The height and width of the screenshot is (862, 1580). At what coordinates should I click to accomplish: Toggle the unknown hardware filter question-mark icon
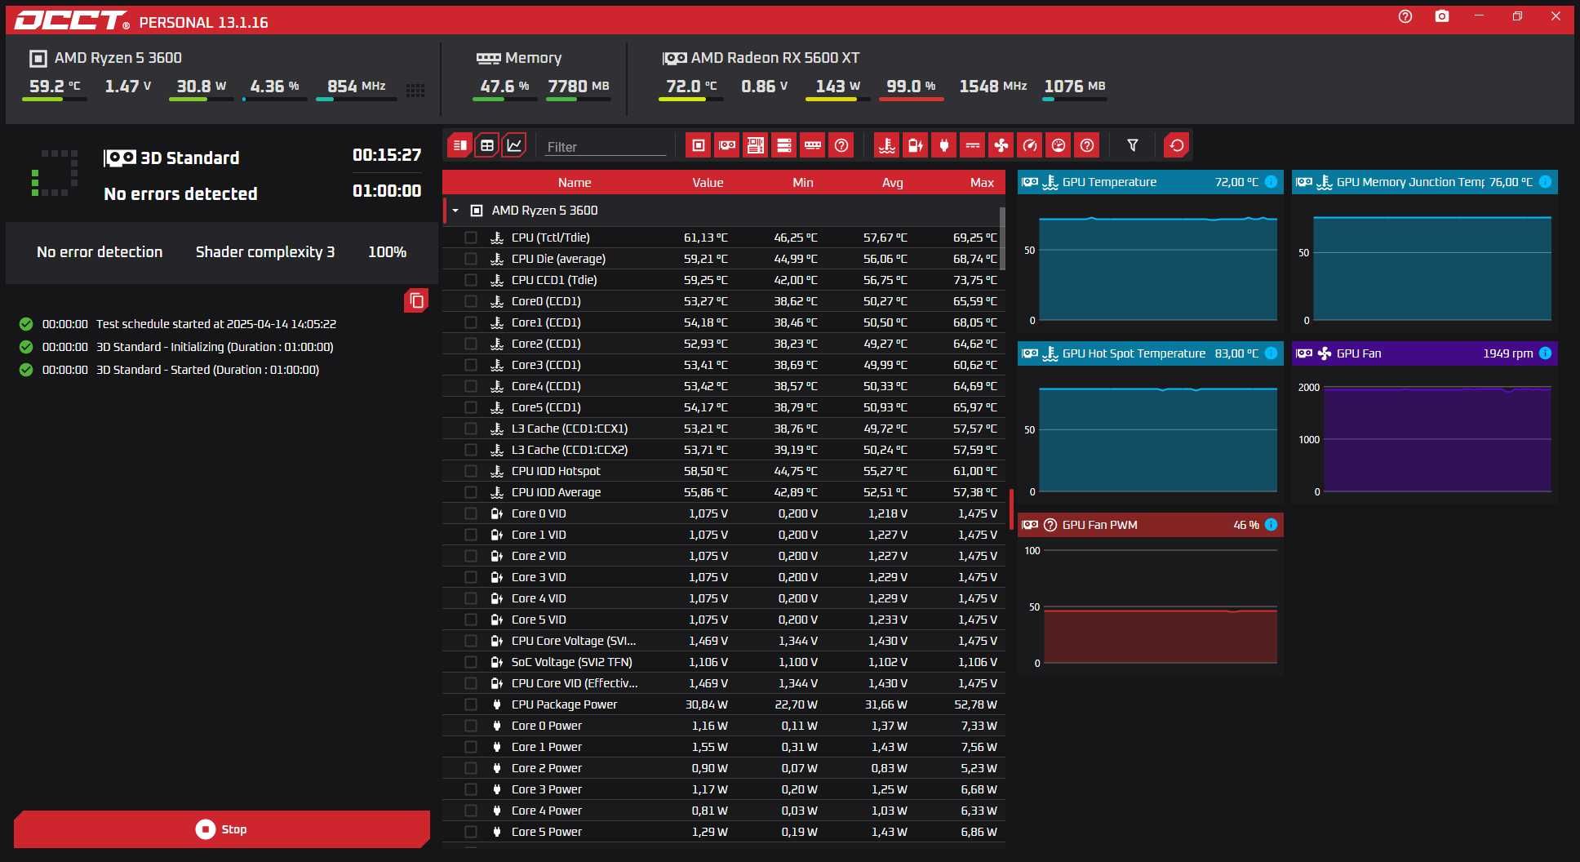pos(841,145)
